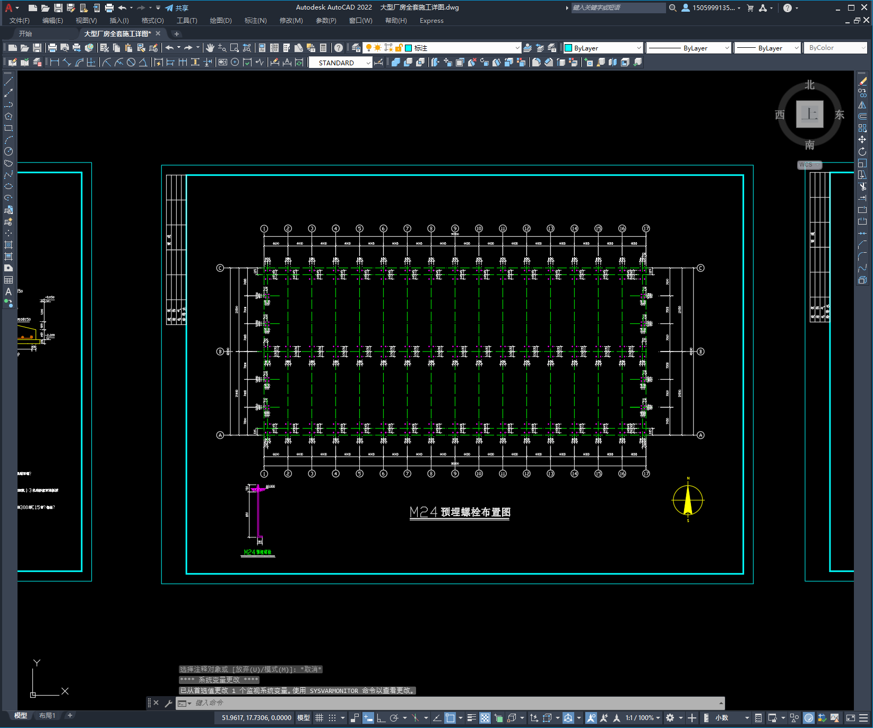Open annotation scale 1:1 / 100% dropdown
The image size is (873, 728).
coord(642,718)
